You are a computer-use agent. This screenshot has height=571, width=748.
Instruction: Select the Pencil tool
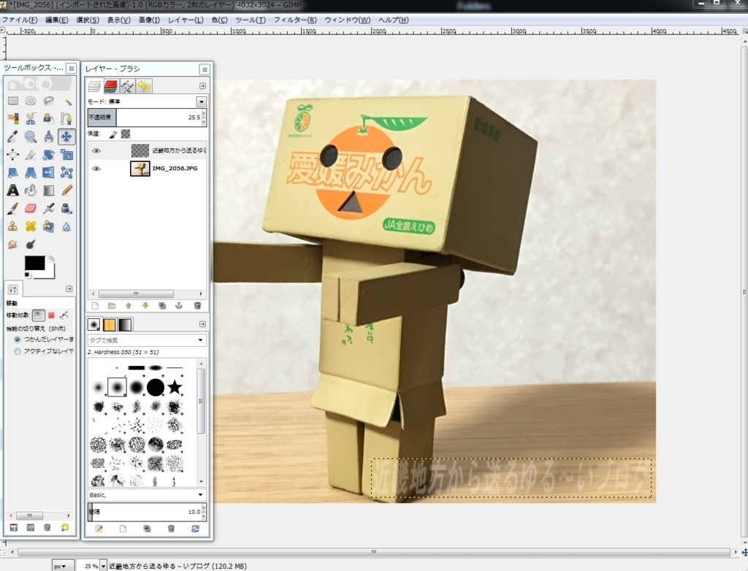tap(66, 191)
